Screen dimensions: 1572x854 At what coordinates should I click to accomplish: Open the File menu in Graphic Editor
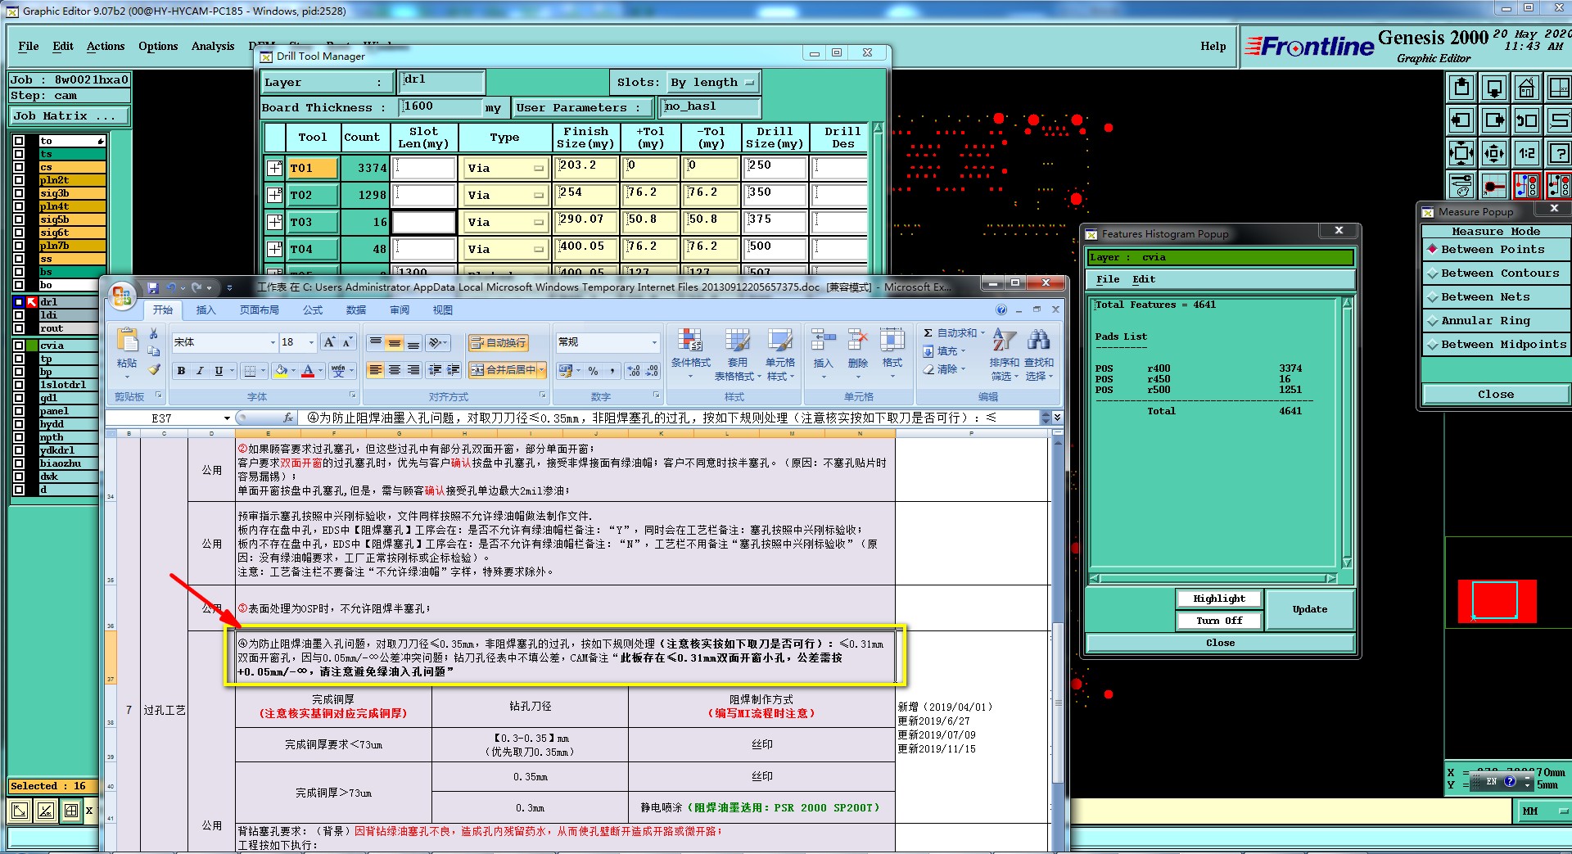(x=28, y=46)
